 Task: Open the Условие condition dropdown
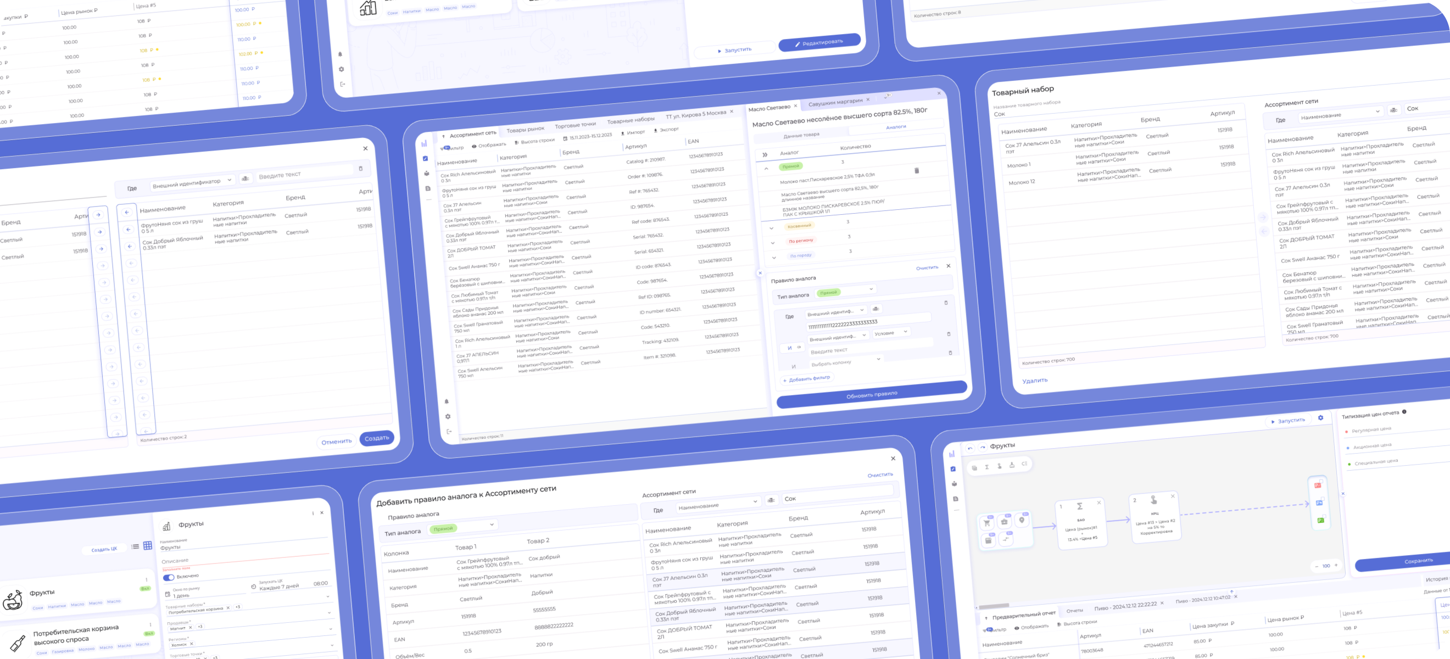point(891,333)
